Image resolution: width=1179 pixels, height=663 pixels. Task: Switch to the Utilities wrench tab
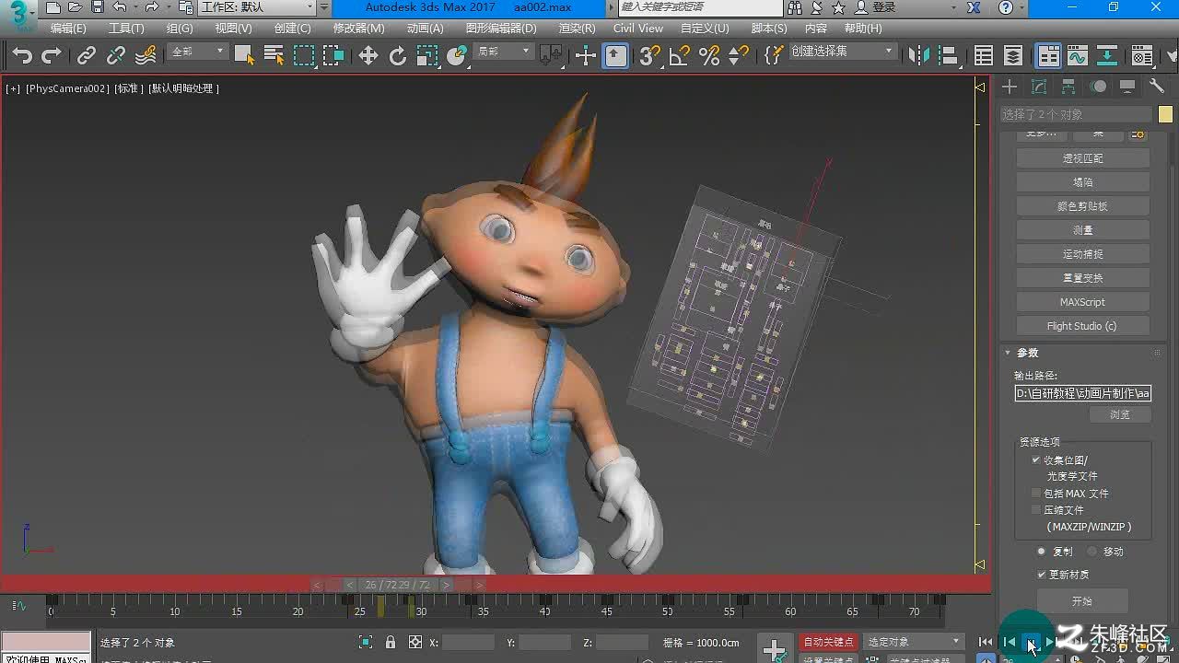tap(1157, 87)
